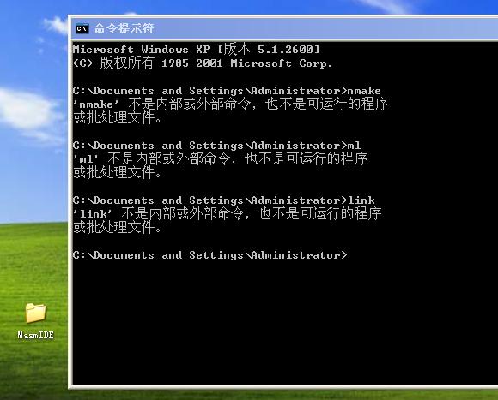This screenshot has width=498, height=400.
Task: Click the 1985-2001 Microsoft Corp copyright line
Action: point(203,63)
